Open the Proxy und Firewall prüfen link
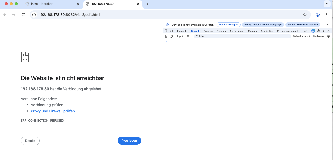 [53, 111]
